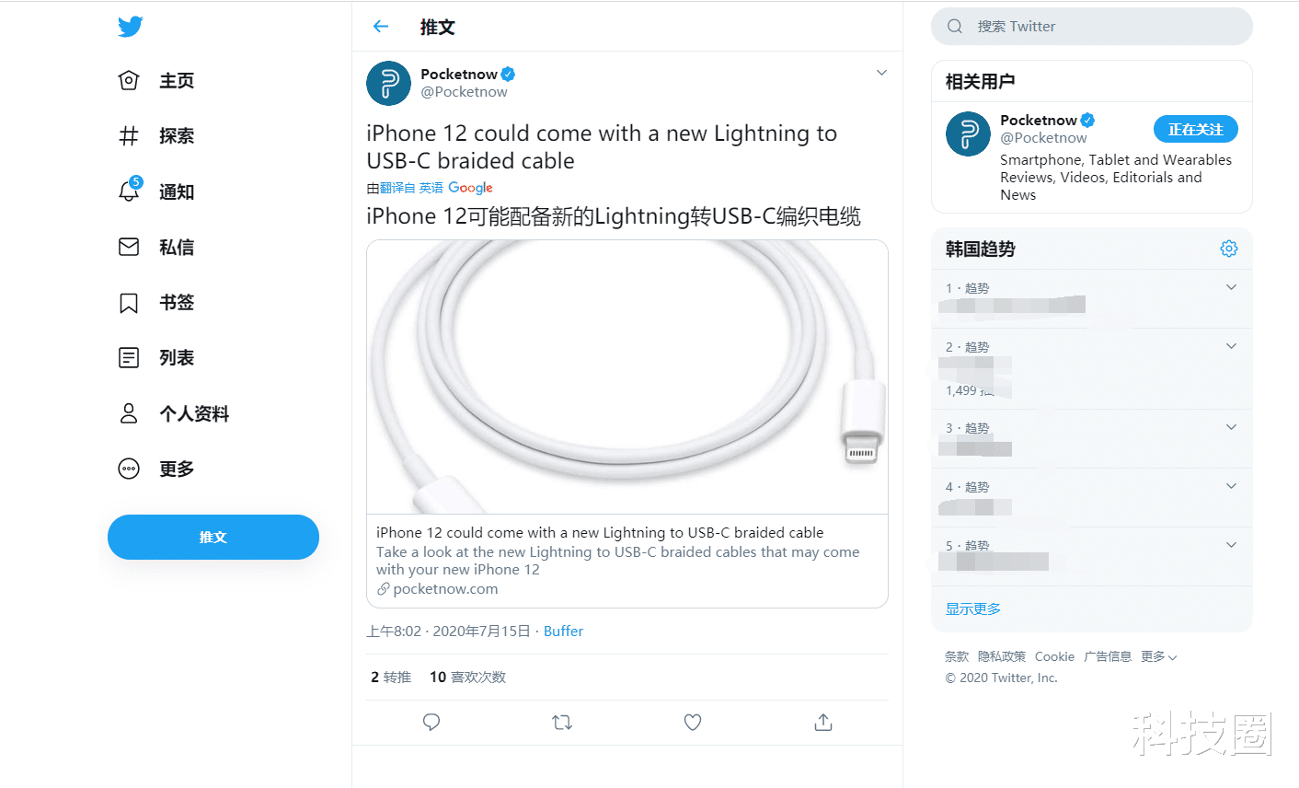The height and width of the screenshot is (788, 1299).
Task: Click the share/upload icon under the tweet
Action: pyautogui.click(x=823, y=722)
